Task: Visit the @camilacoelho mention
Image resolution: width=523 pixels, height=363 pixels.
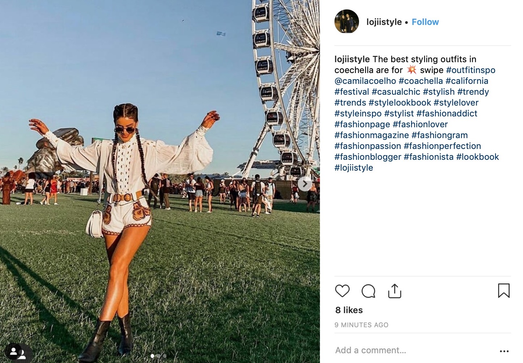Action: tap(365, 81)
